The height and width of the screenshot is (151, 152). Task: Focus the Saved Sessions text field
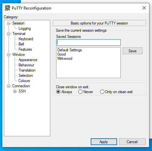88,42
